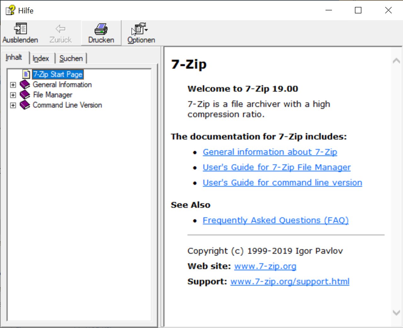Click the Command Line Version book icon
This screenshot has width=403, height=328.
[x=25, y=105]
